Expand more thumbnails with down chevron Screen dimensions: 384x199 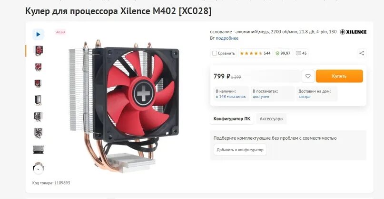[x=38, y=169]
